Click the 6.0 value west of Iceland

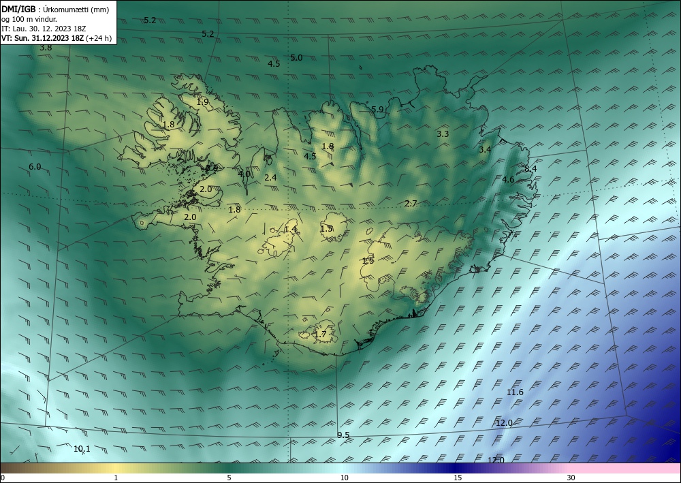pyautogui.click(x=35, y=167)
